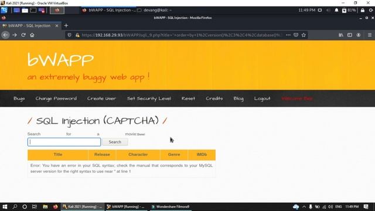Focus the movie search text field
The width and height of the screenshot is (375, 211).
point(64,142)
